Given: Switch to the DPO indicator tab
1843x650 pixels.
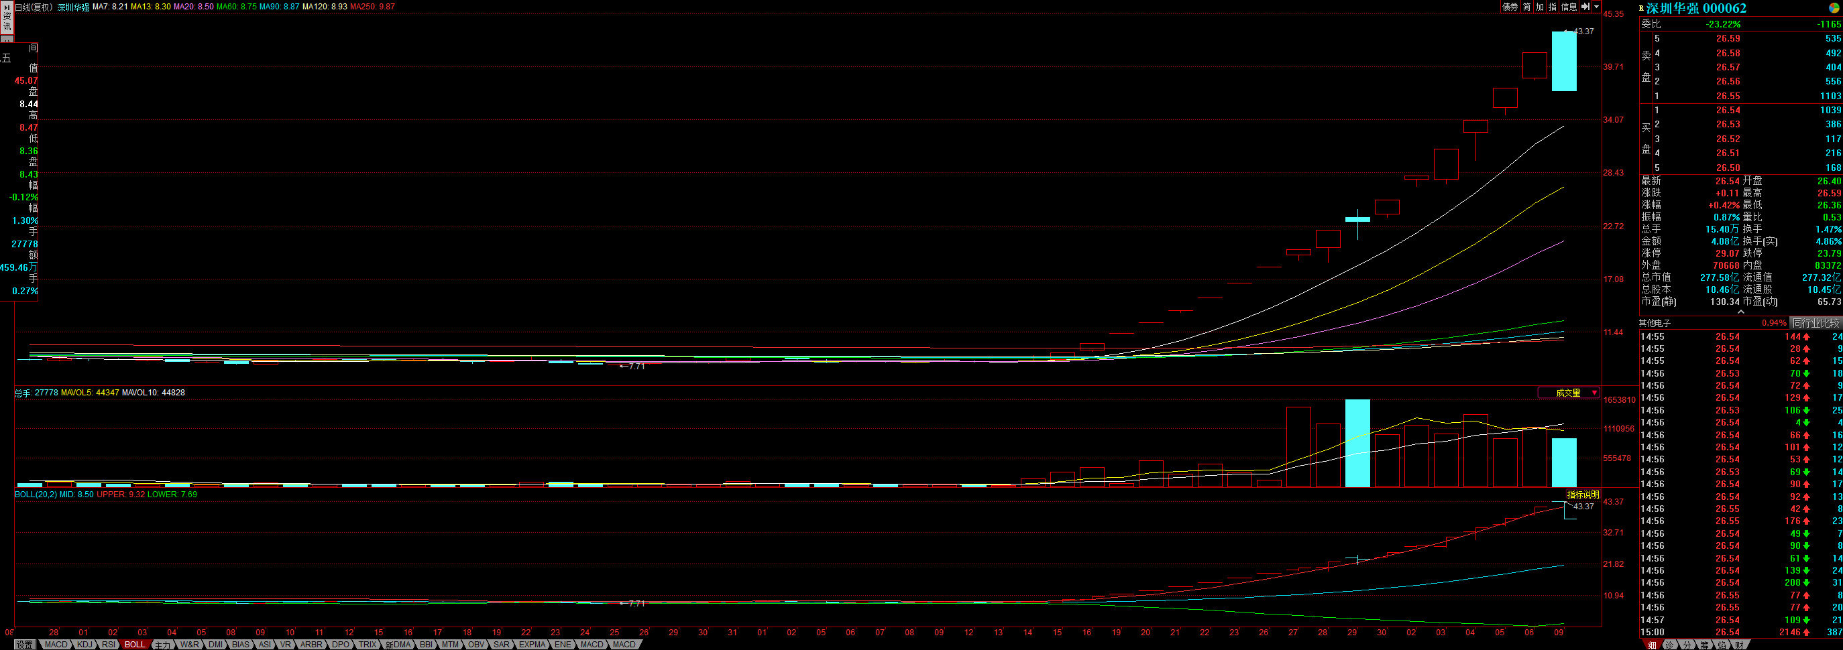Looking at the screenshot, I should tap(341, 644).
